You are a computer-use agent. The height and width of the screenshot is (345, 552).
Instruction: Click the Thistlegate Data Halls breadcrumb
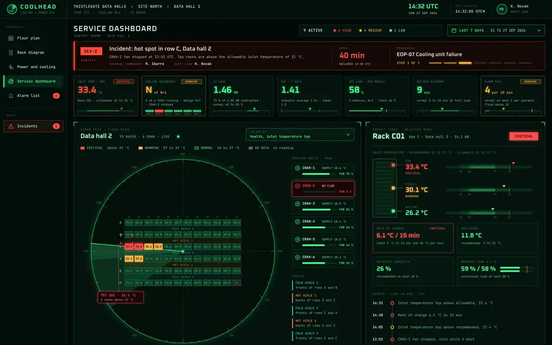[99, 6]
